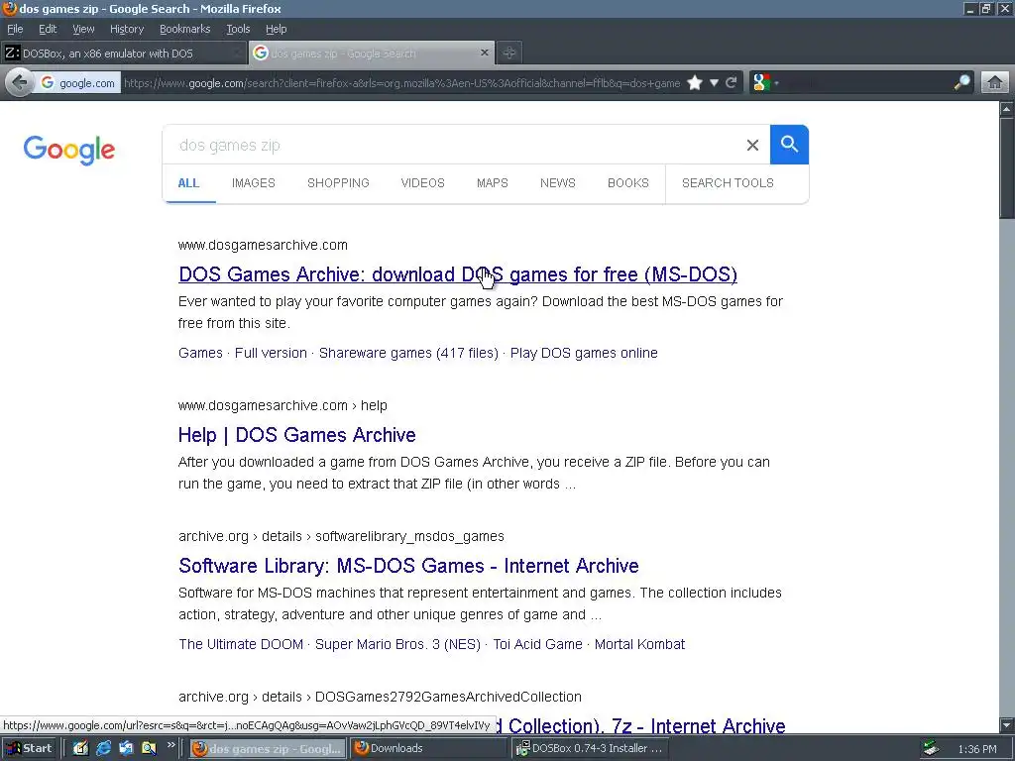Screen dimensions: 1015x761
Task: Open the File menu
Action: (x=15, y=29)
